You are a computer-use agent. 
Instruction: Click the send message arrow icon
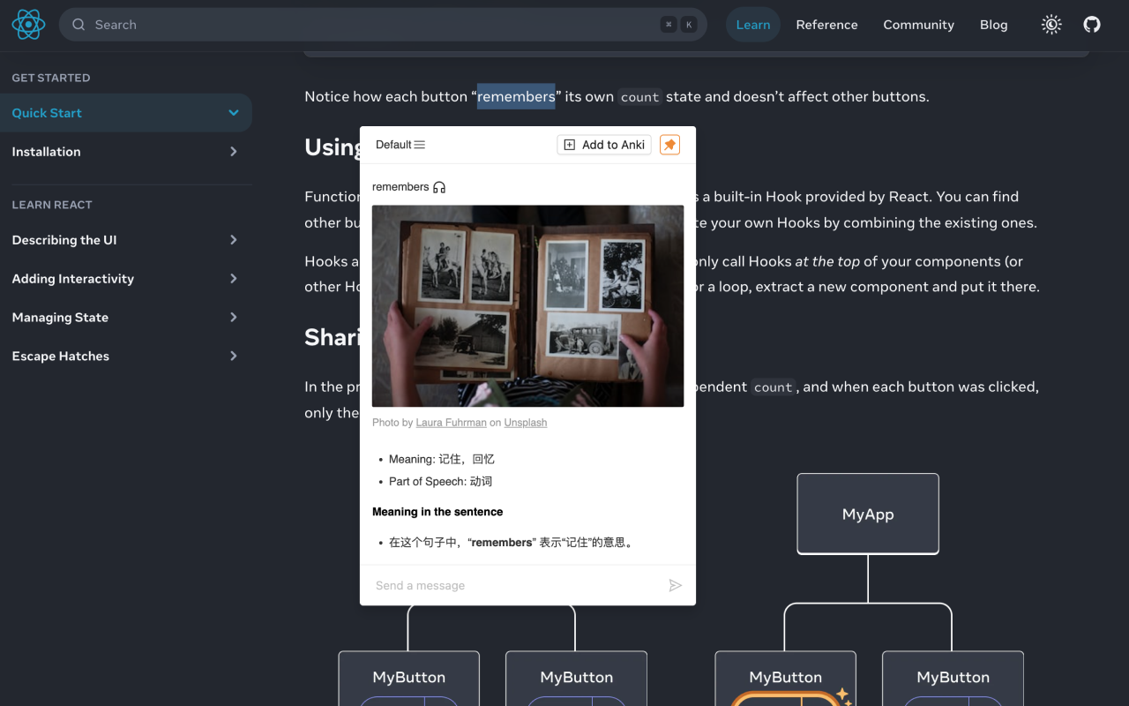click(x=676, y=585)
